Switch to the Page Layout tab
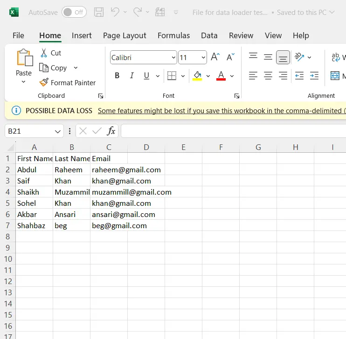346x339 pixels. tap(125, 35)
